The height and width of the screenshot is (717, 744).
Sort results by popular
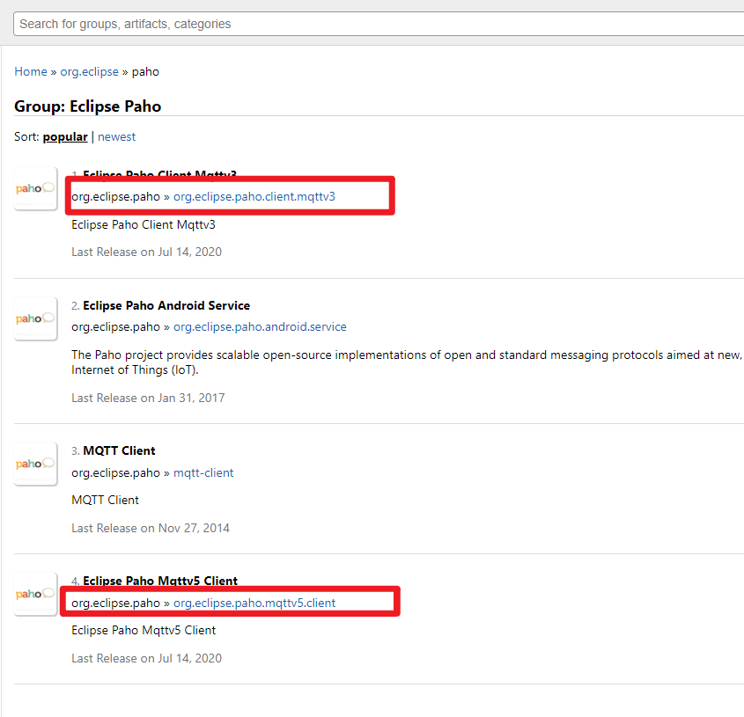pyautogui.click(x=65, y=136)
